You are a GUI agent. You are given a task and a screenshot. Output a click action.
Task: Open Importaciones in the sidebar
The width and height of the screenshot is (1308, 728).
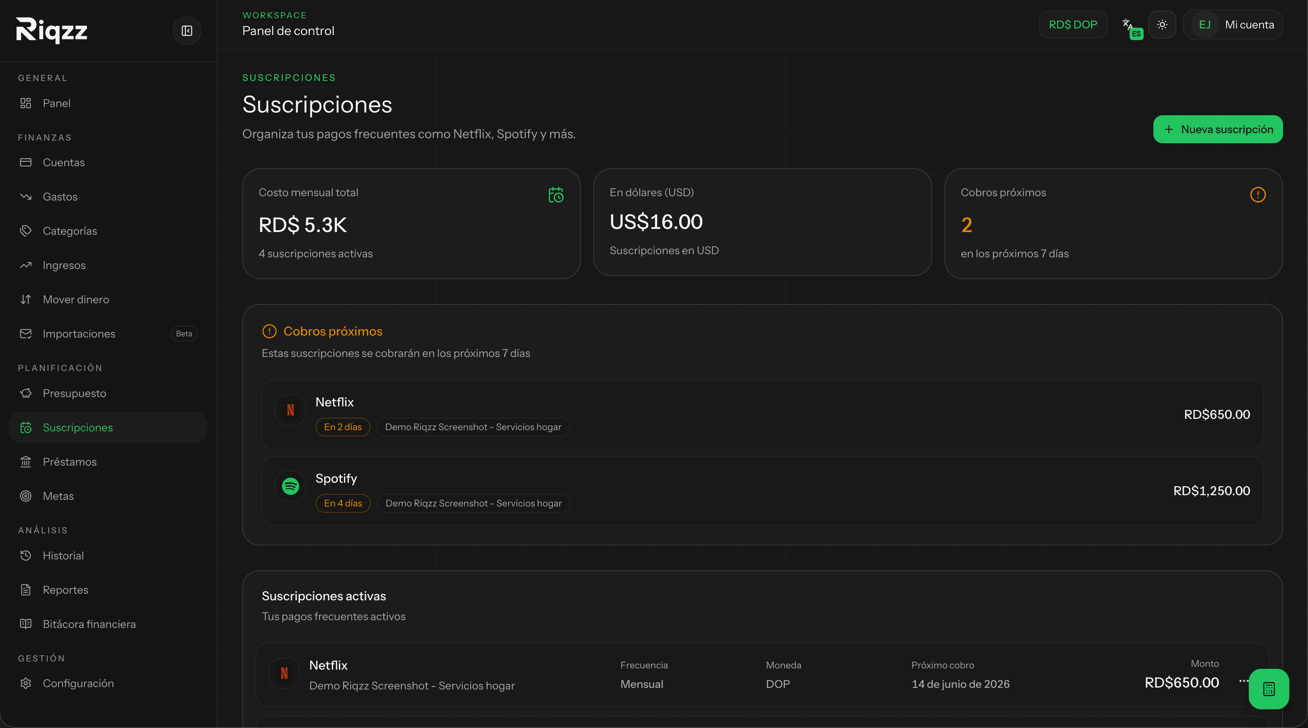pos(108,334)
